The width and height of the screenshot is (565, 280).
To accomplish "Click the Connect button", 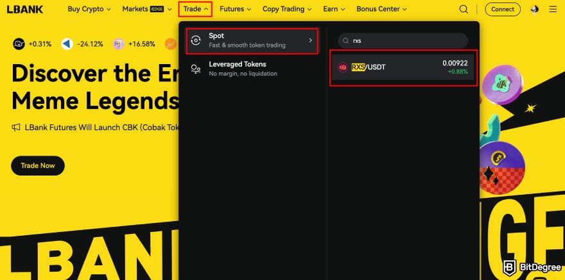I will click(x=503, y=10).
